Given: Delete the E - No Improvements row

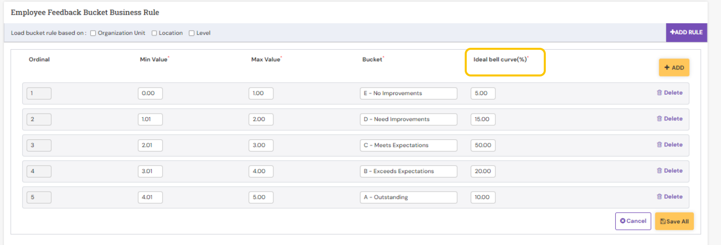Looking at the screenshot, I should [x=670, y=93].
